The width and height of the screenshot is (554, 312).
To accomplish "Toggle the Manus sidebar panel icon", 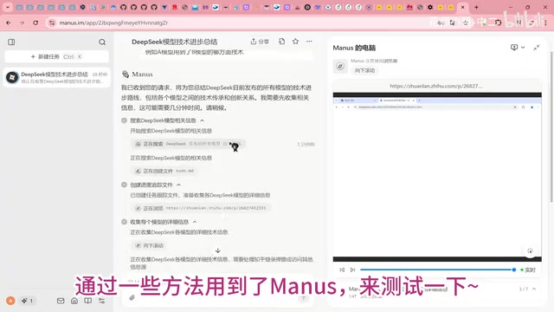I will pos(11,42).
